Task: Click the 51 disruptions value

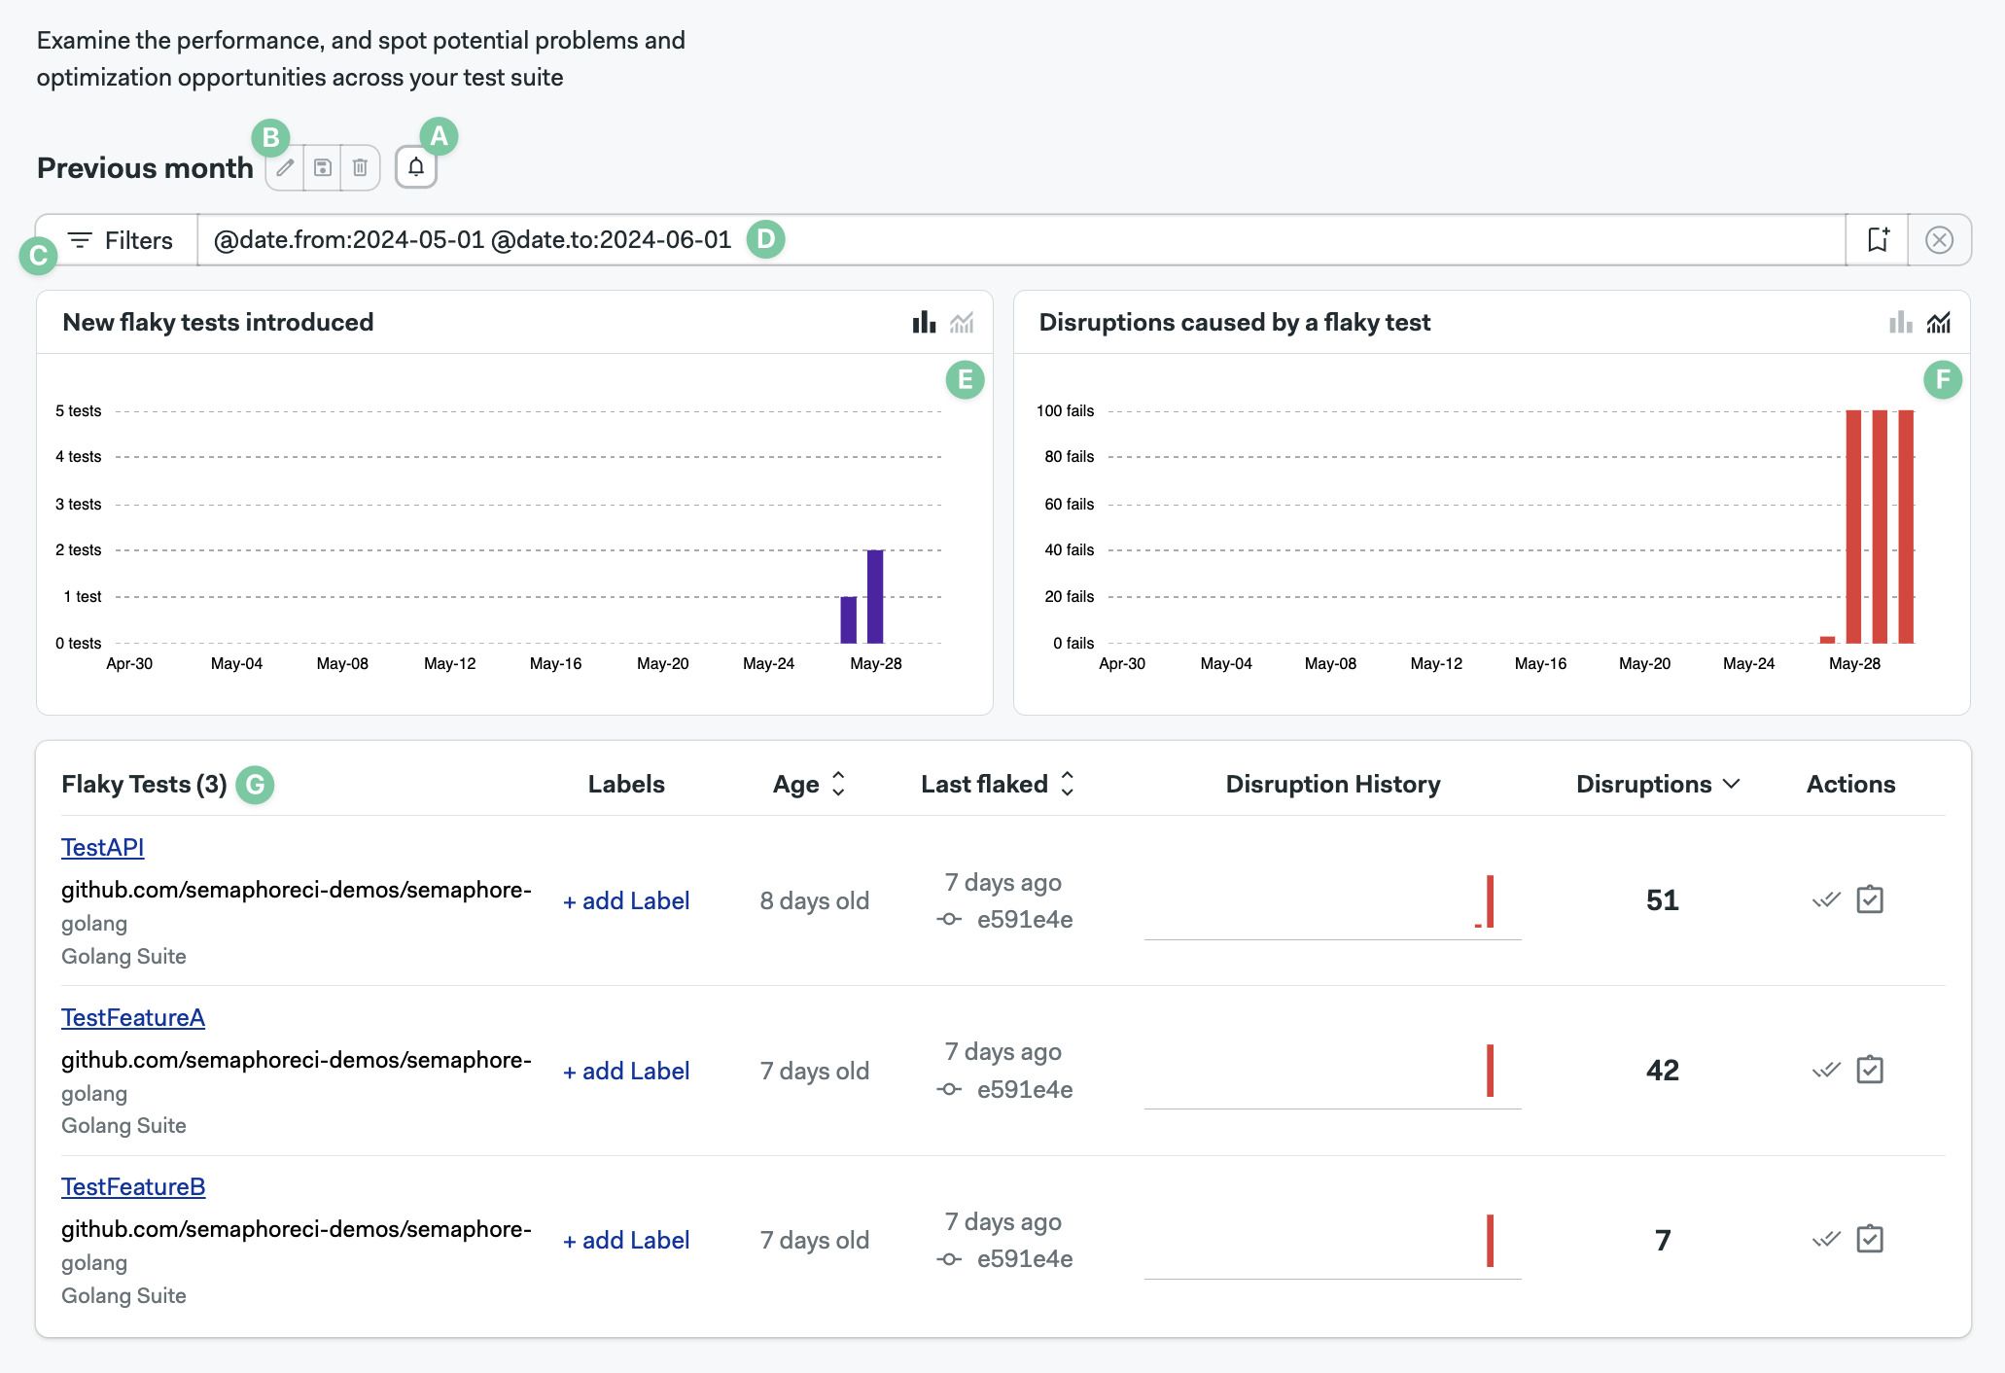Action: click(1663, 900)
